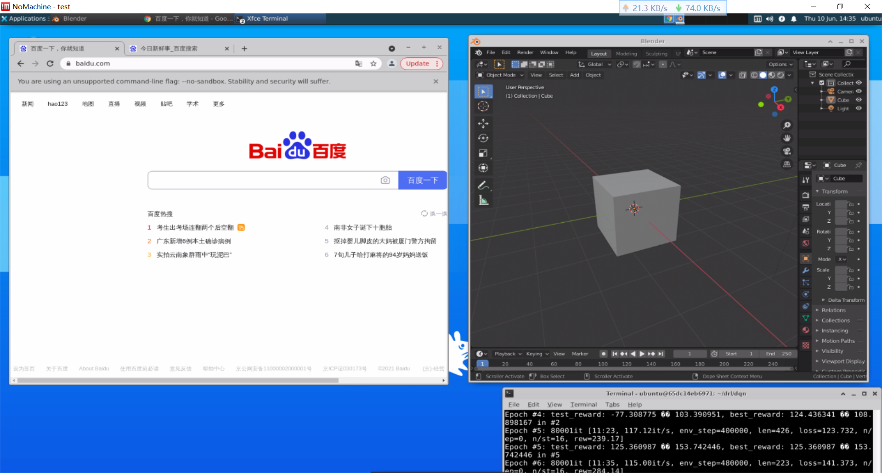The width and height of the screenshot is (882, 473).
Task: Select the Scale tool in Blender
Action: click(x=483, y=153)
